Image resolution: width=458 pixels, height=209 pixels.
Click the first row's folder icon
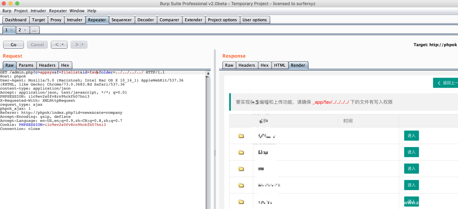(x=241, y=136)
